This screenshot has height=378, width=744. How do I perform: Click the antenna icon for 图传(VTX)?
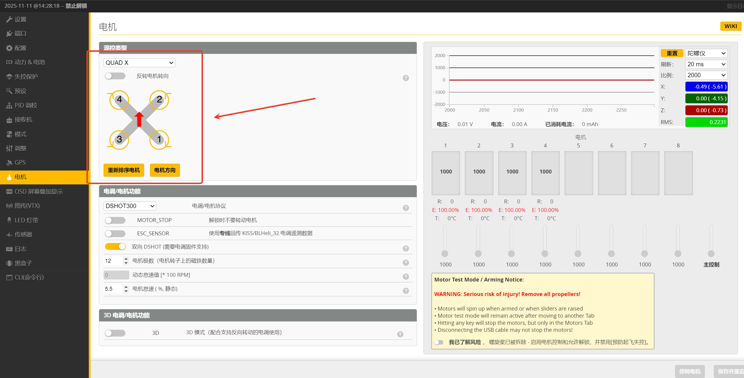[x=9, y=206]
